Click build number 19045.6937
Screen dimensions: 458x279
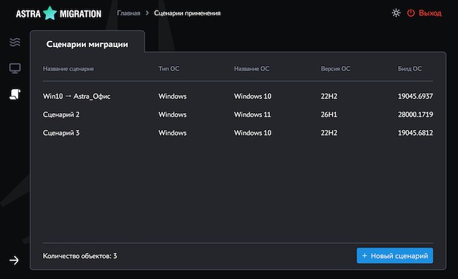click(x=415, y=96)
